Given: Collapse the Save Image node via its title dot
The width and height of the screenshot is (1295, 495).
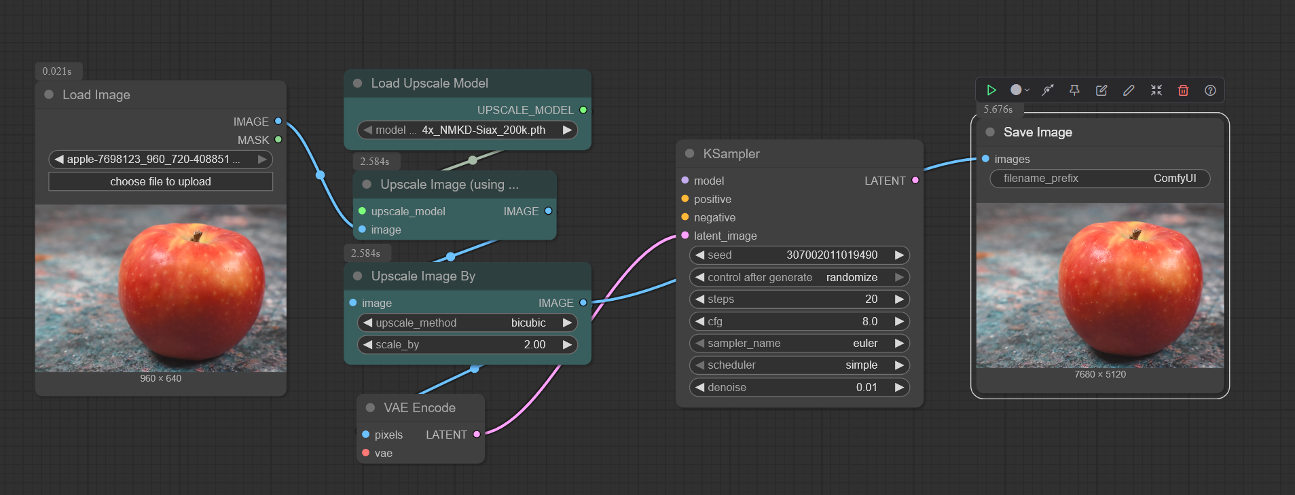Looking at the screenshot, I should pos(990,132).
